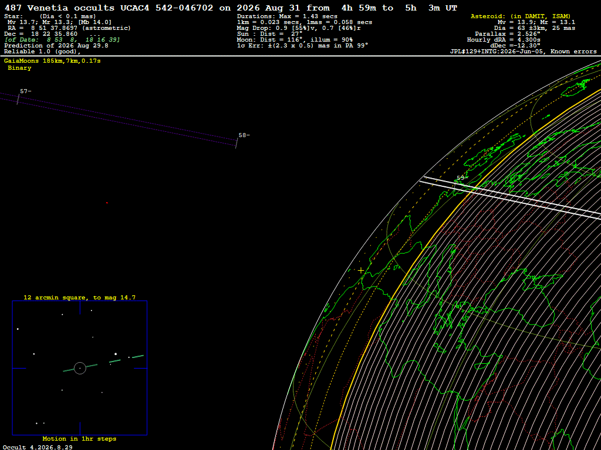The width and height of the screenshot is (601, 450).
Task: Click the Occult 4.2026.8.29 version text
Action: (x=38, y=447)
